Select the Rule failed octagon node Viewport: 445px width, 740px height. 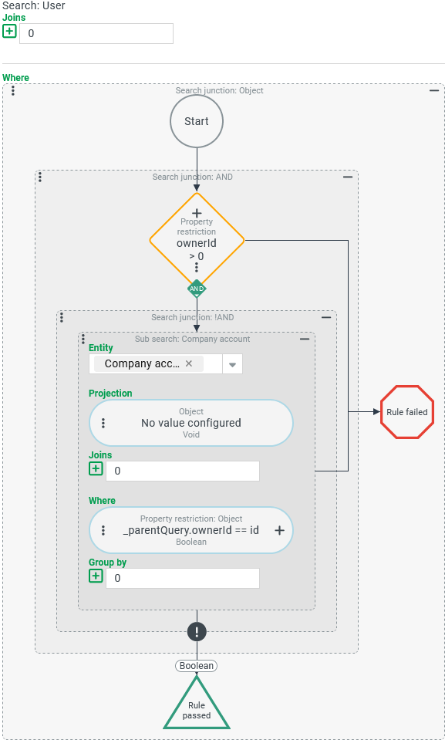(406, 412)
